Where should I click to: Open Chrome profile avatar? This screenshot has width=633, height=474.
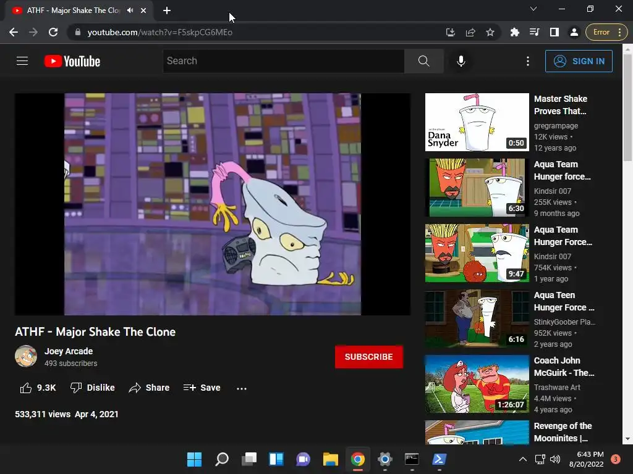[574, 32]
